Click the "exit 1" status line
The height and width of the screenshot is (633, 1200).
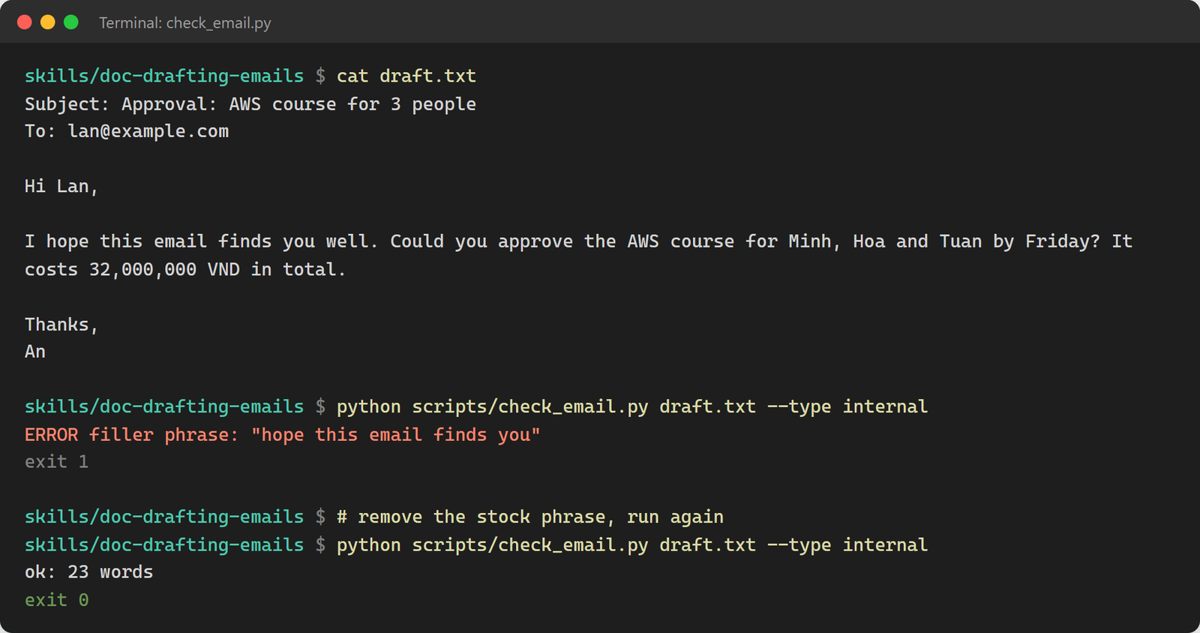pyautogui.click(x=57, y=462)
